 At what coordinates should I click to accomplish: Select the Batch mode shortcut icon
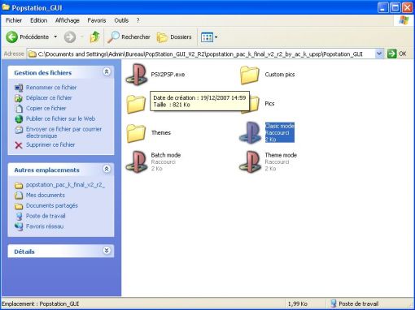click(137, 162)
